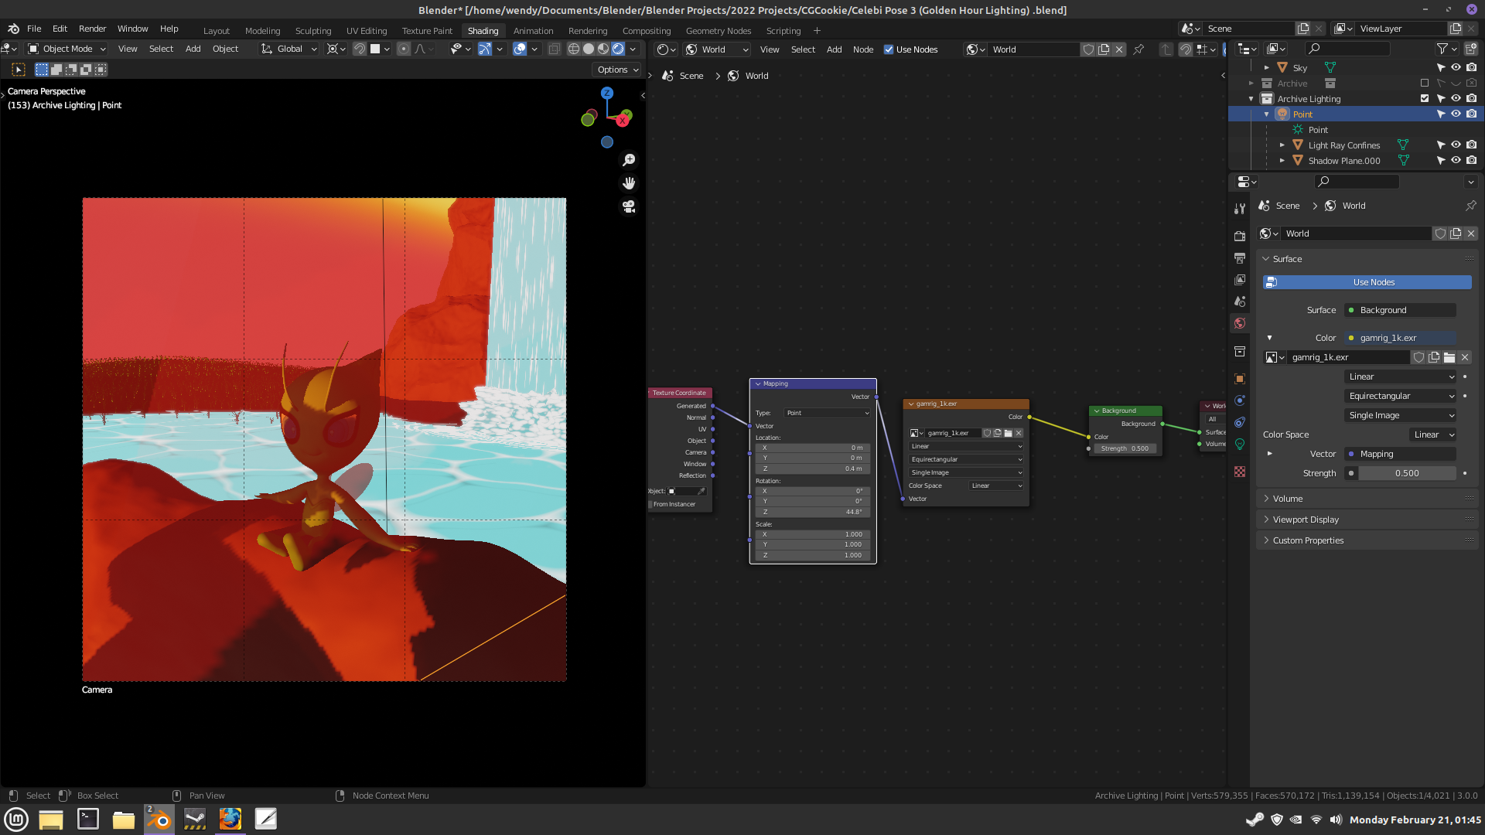Expand the Viewport Display panel

(x=1306, y=520)
